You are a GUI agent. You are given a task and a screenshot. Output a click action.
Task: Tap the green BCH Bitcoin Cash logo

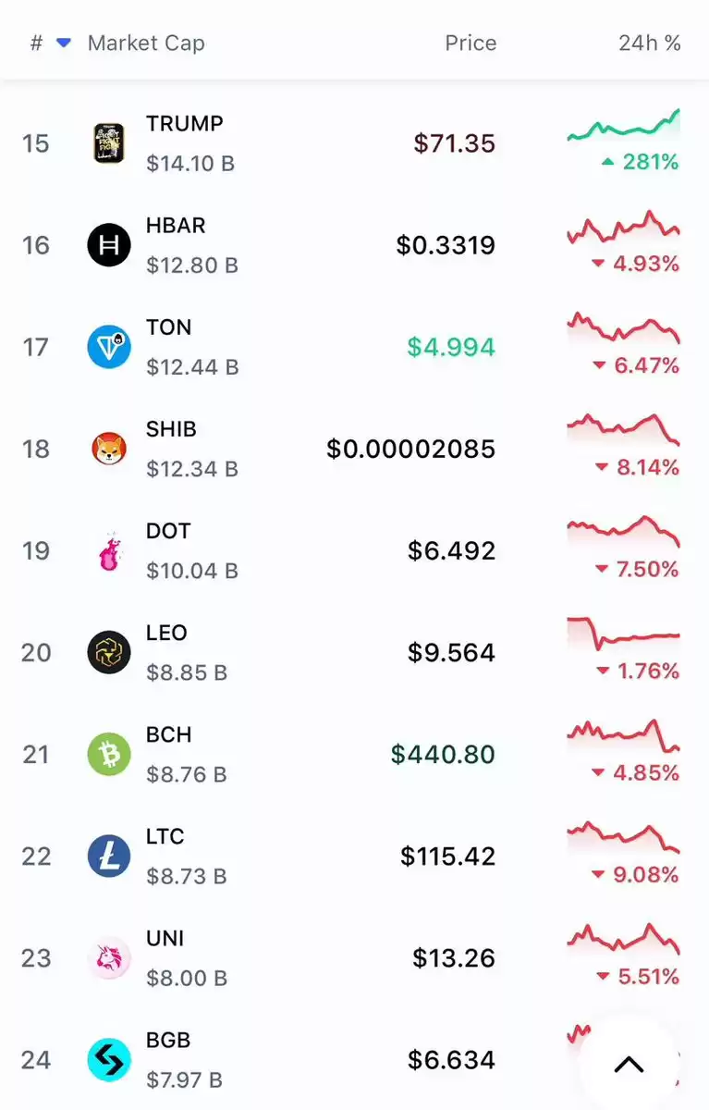109,754
